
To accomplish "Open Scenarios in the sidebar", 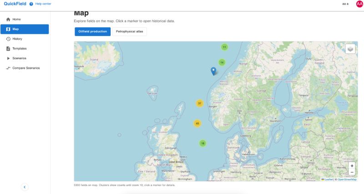I will point(25,58).
